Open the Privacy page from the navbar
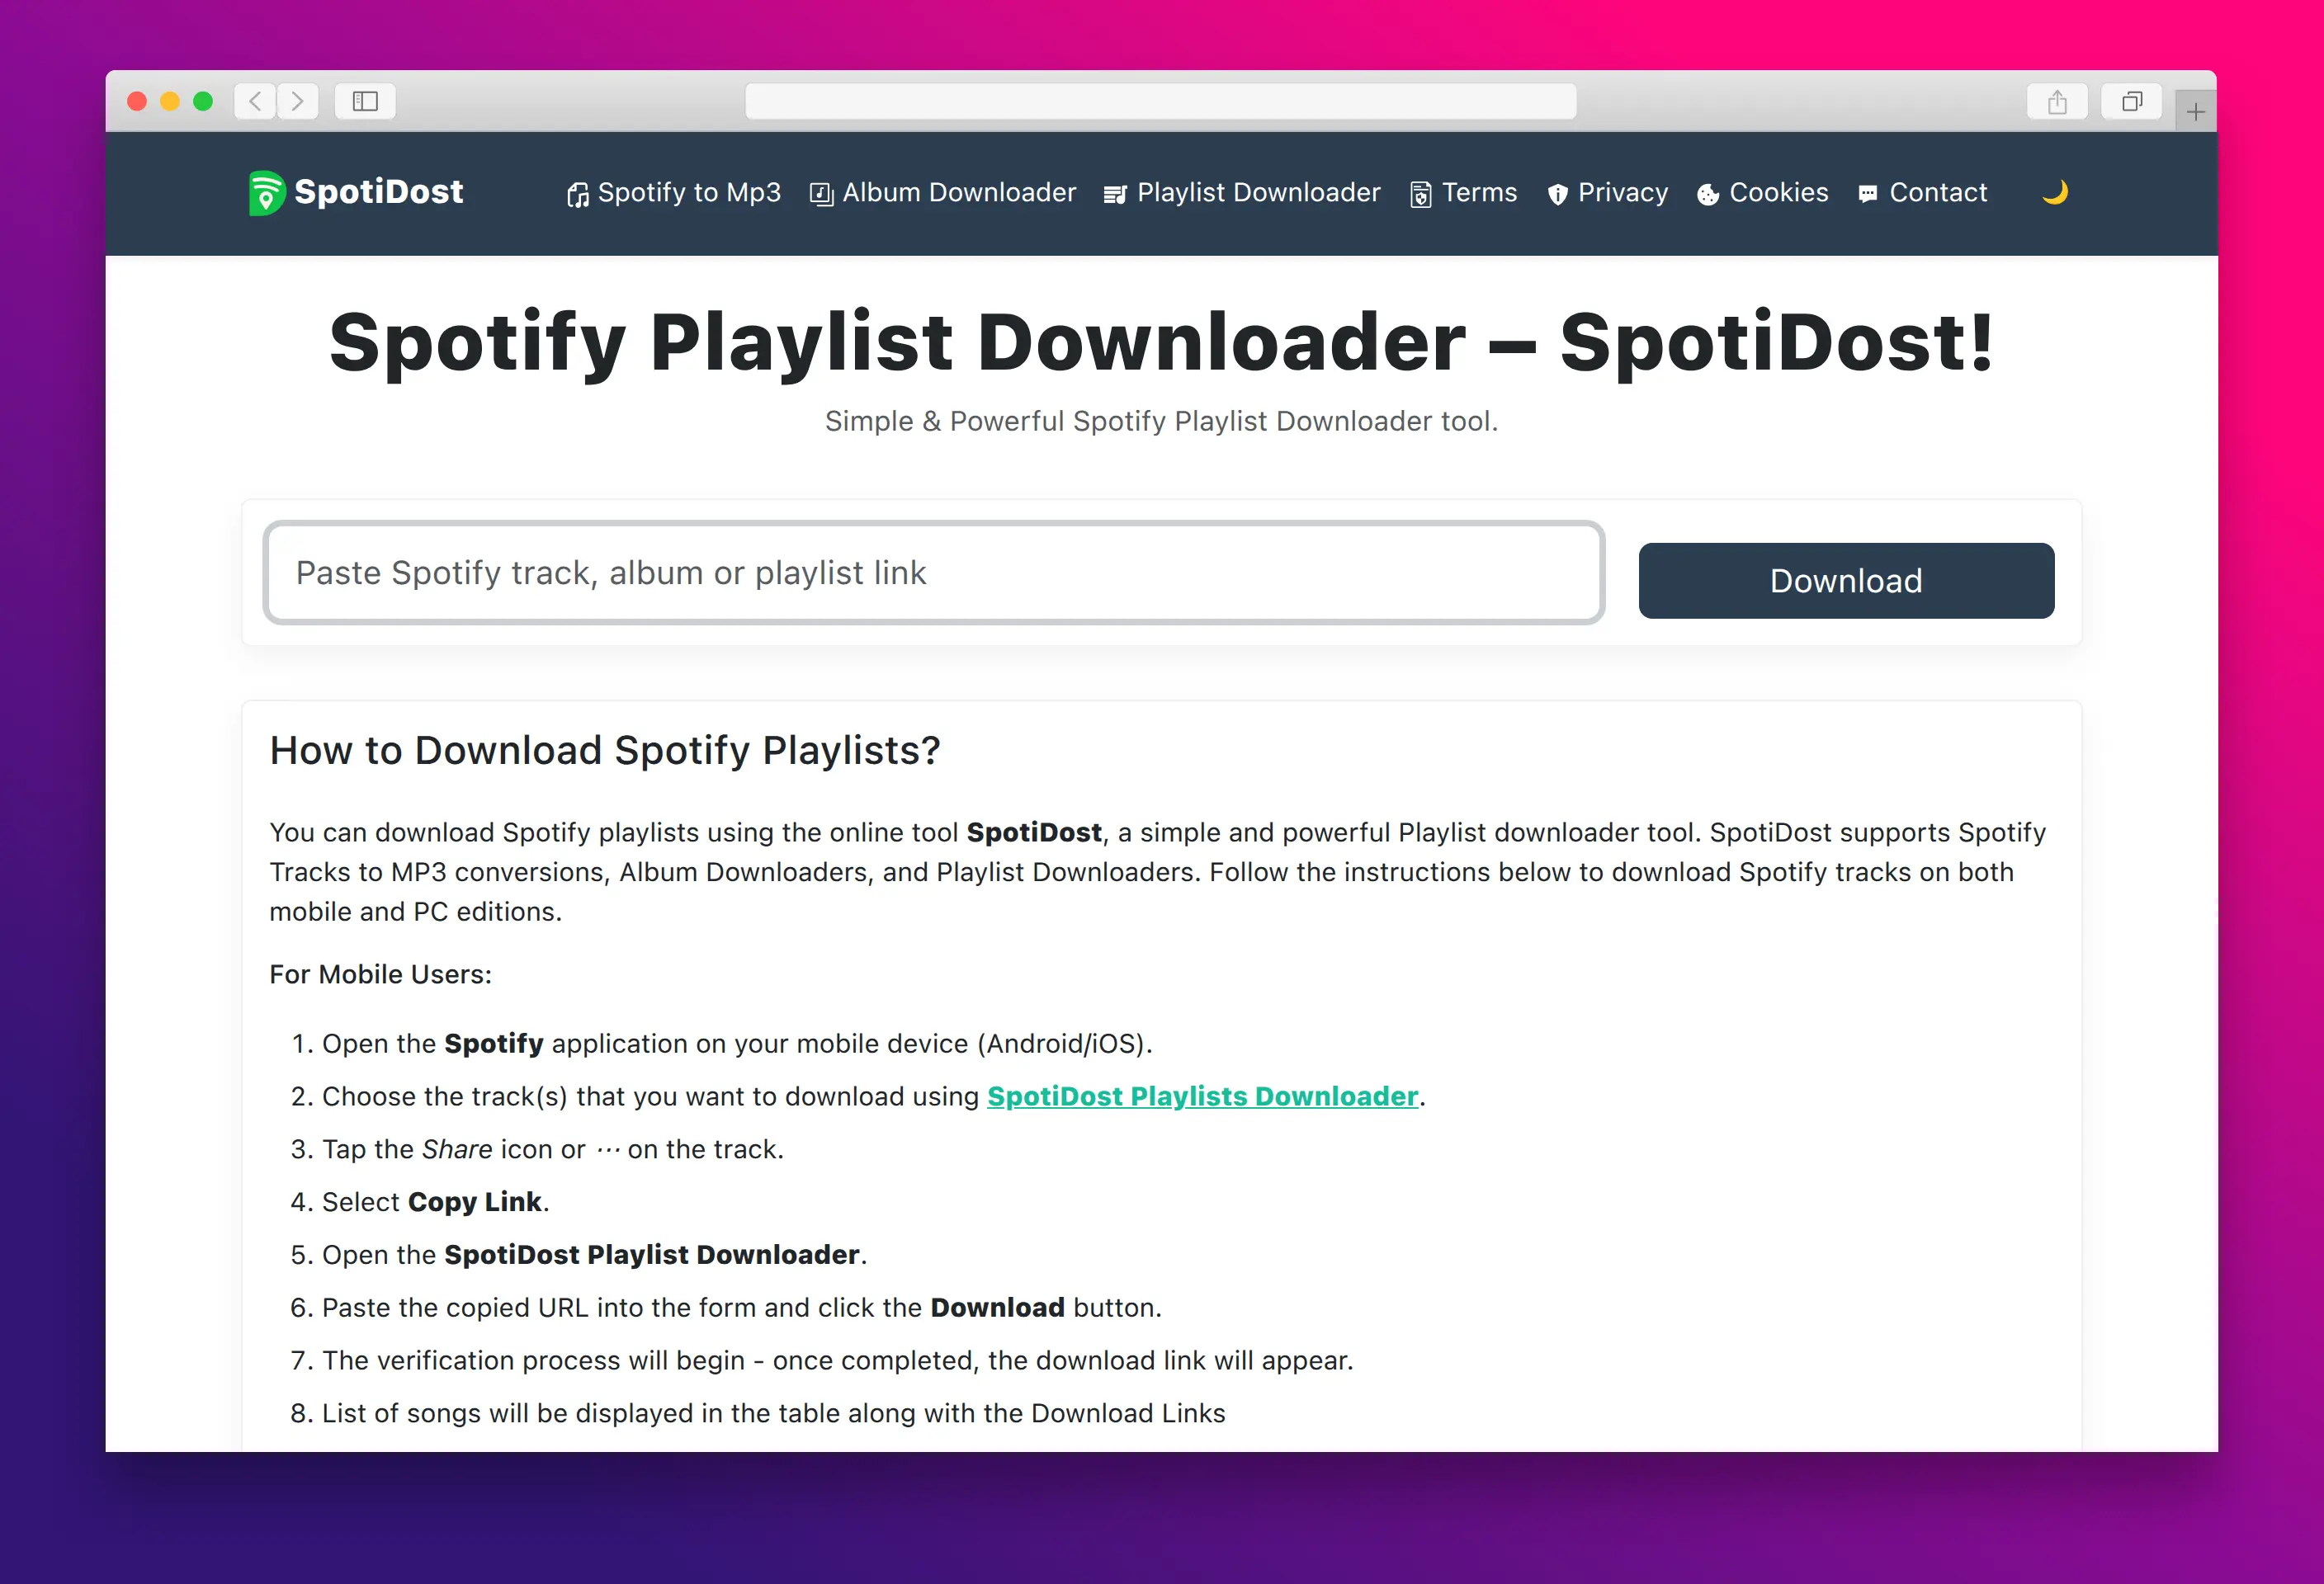 1622,193
